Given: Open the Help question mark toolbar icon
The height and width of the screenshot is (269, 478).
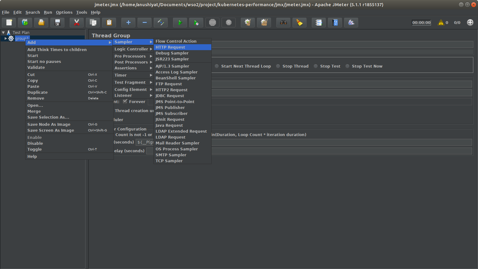Looking at the screenshot, I should [335, 22].
